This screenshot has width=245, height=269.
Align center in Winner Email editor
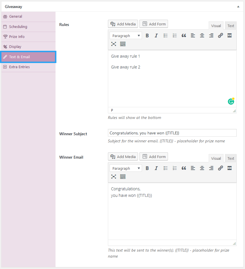coord(202,168)
